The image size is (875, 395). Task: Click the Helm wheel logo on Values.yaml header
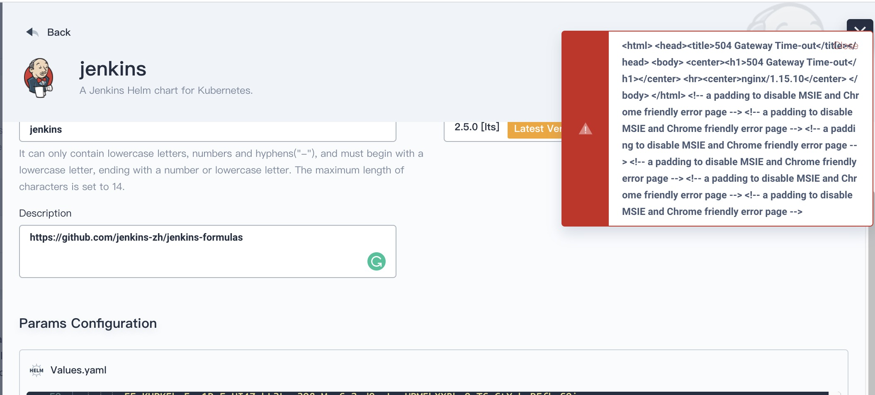click(36, 370)
